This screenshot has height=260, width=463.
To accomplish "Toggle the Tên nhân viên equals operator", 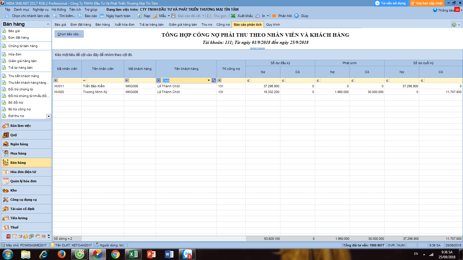I will 84,80.
